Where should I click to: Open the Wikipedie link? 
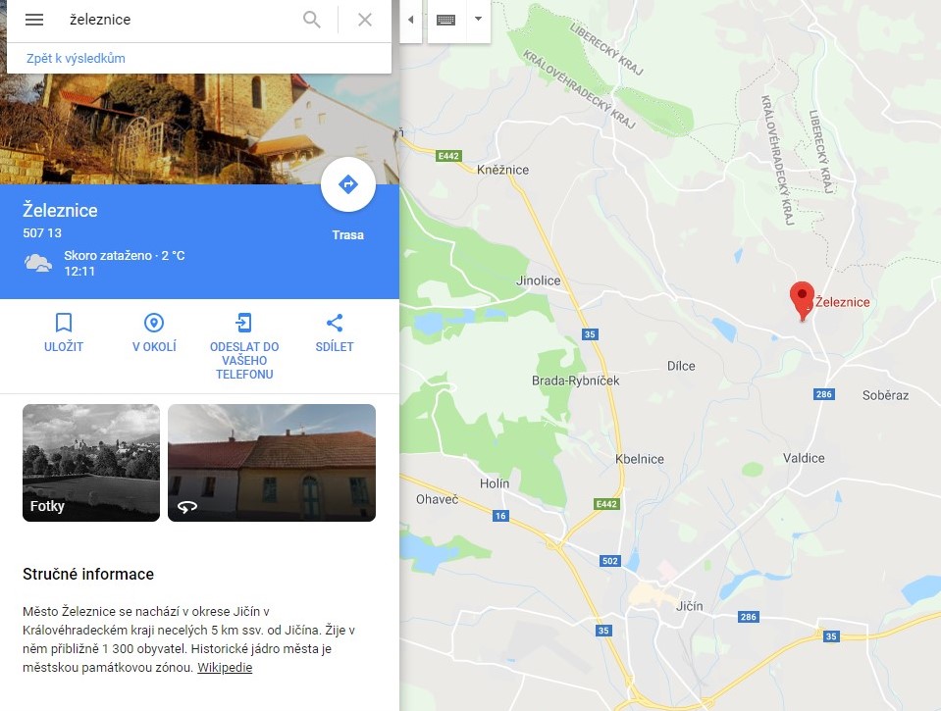[225, 667]
